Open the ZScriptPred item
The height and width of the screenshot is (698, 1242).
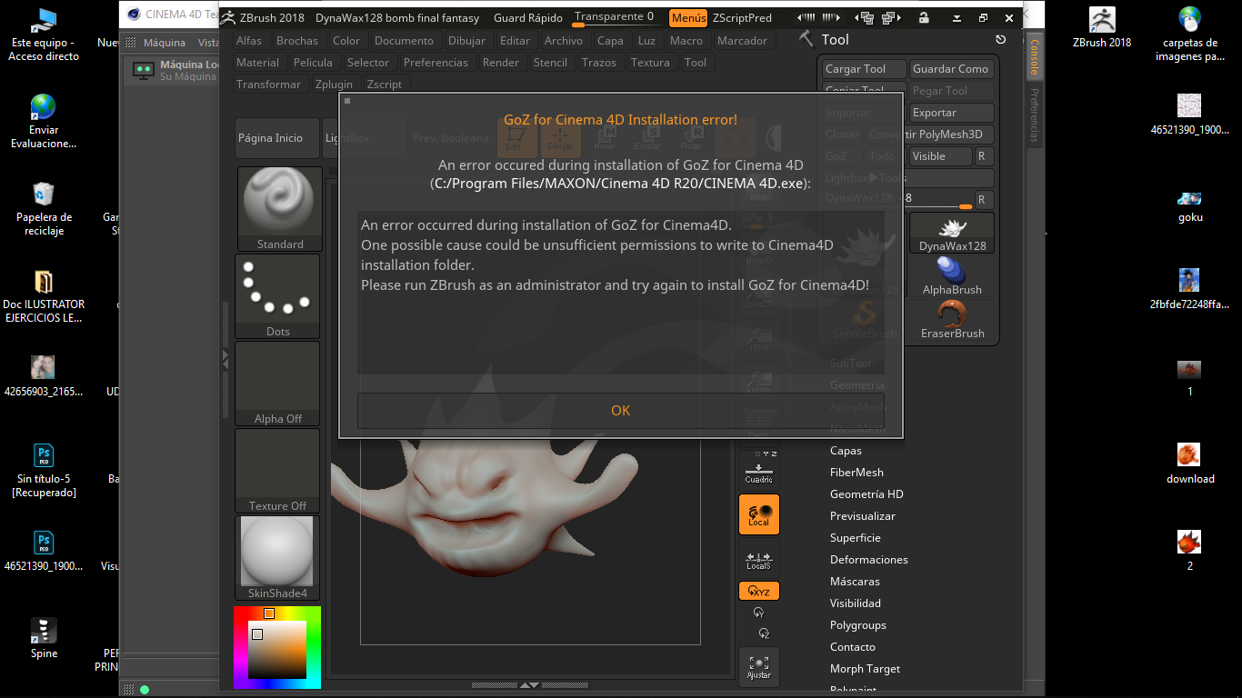point(742,17)
